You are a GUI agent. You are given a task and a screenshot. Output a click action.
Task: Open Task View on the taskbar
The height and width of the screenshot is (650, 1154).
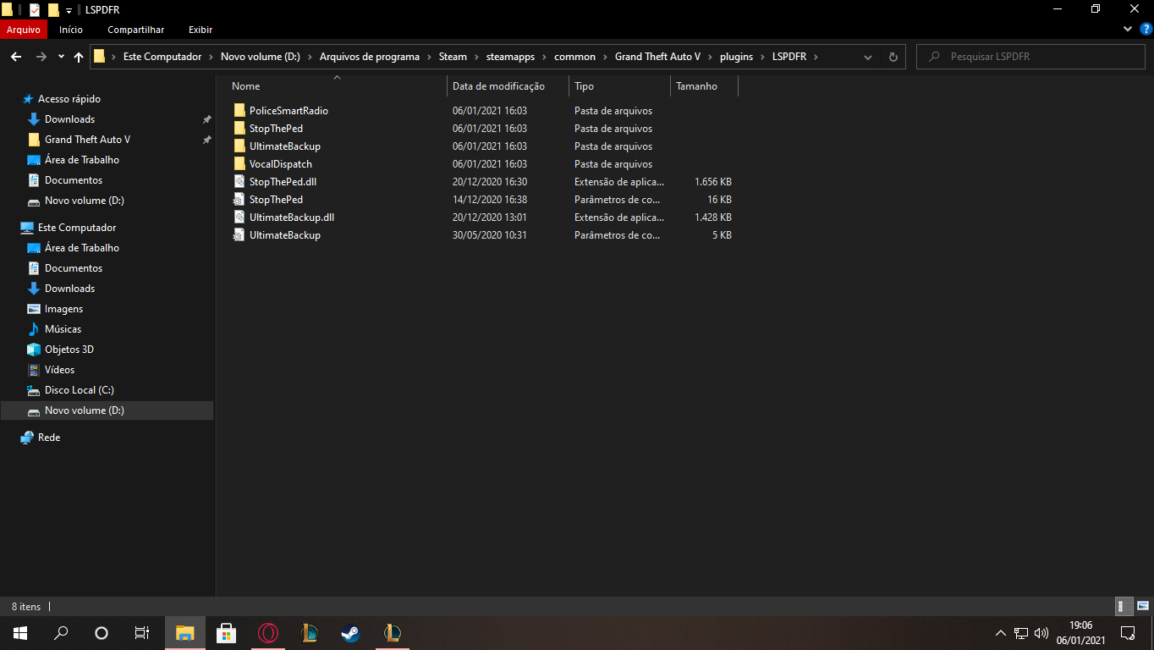pyautogui.click(x=142, y=633)
